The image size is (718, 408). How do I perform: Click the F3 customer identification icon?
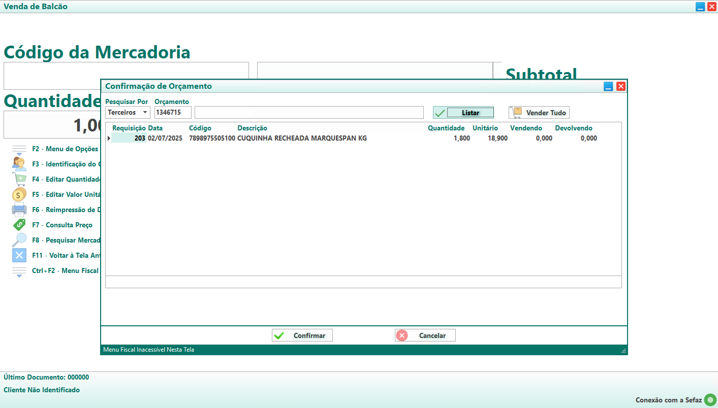[x=19, y=164]
